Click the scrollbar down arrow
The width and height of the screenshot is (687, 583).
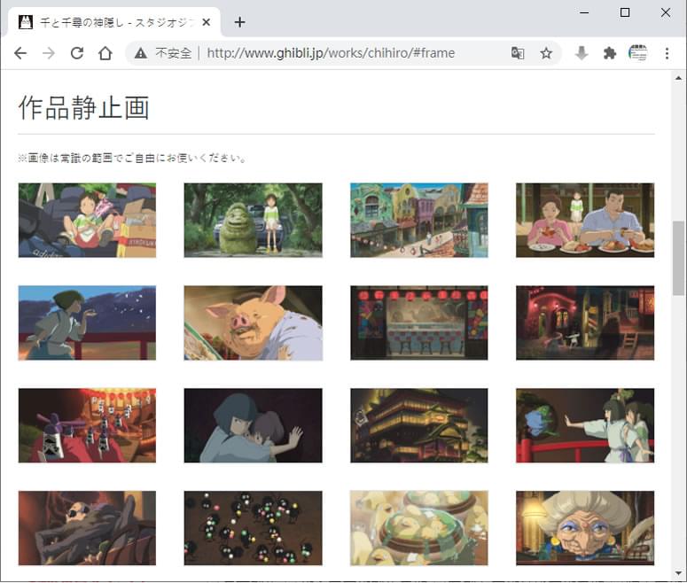[x=679, y=573]
